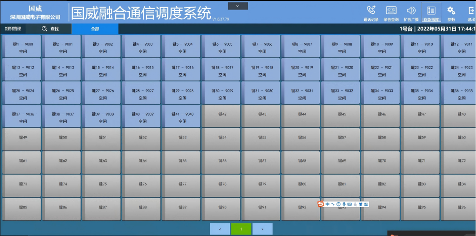Click Sogou account person icon
The image size is (476, 236).
pos(355,204)
